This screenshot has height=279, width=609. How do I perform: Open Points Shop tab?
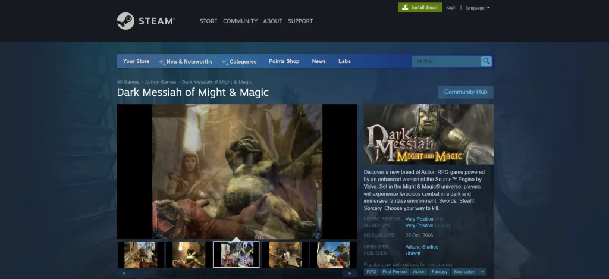click(284, 61)
